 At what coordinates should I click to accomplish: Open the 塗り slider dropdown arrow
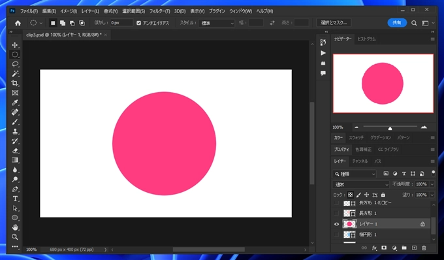(432, 195)
